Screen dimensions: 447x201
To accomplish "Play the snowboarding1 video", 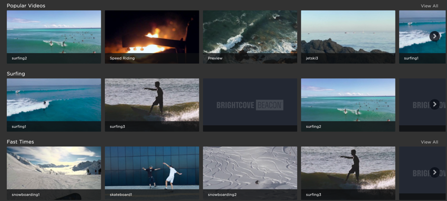I will pos(54,173).
